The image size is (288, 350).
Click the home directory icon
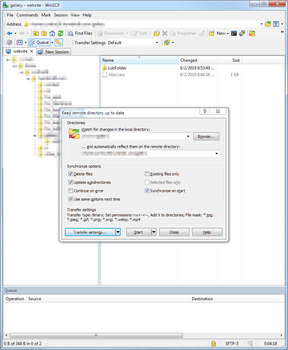pos(52,33)
